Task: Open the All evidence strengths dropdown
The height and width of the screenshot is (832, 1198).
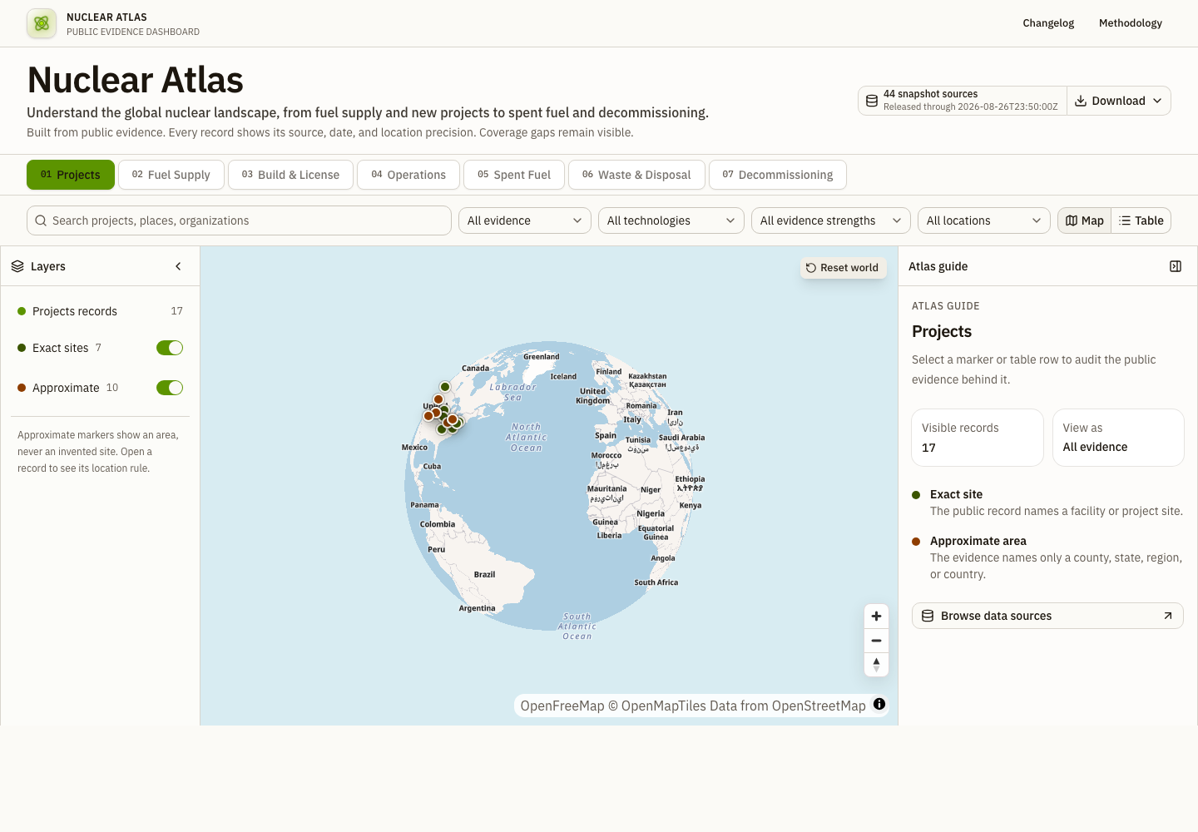Action: 831,220
